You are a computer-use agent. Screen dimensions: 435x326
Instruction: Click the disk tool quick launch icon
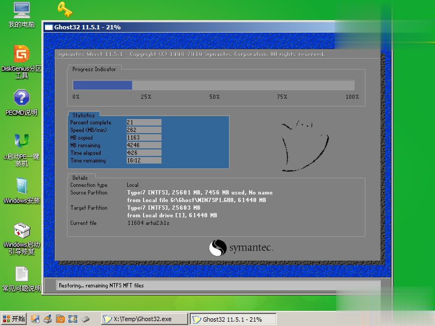pyautogui.click(x=47, y=319)
